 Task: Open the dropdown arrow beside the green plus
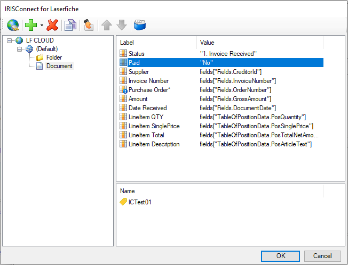coord(42,26)
